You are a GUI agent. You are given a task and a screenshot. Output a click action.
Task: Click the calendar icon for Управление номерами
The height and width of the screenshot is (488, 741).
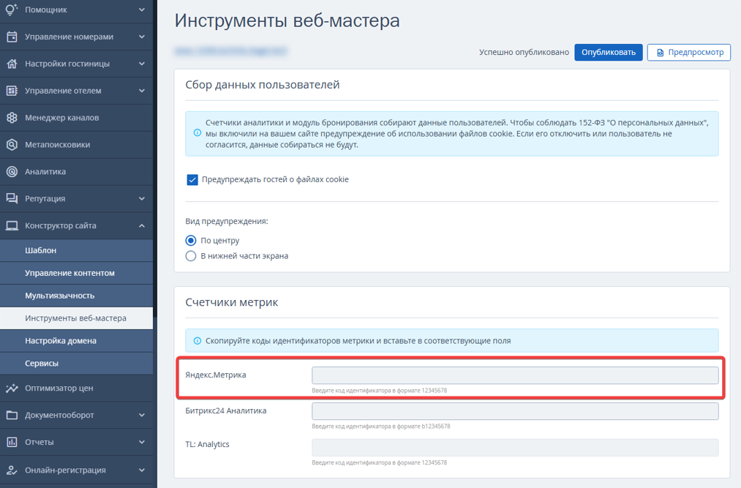coord(12,37)
